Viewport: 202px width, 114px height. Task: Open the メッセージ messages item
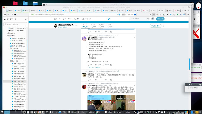[x=86, y=19]
